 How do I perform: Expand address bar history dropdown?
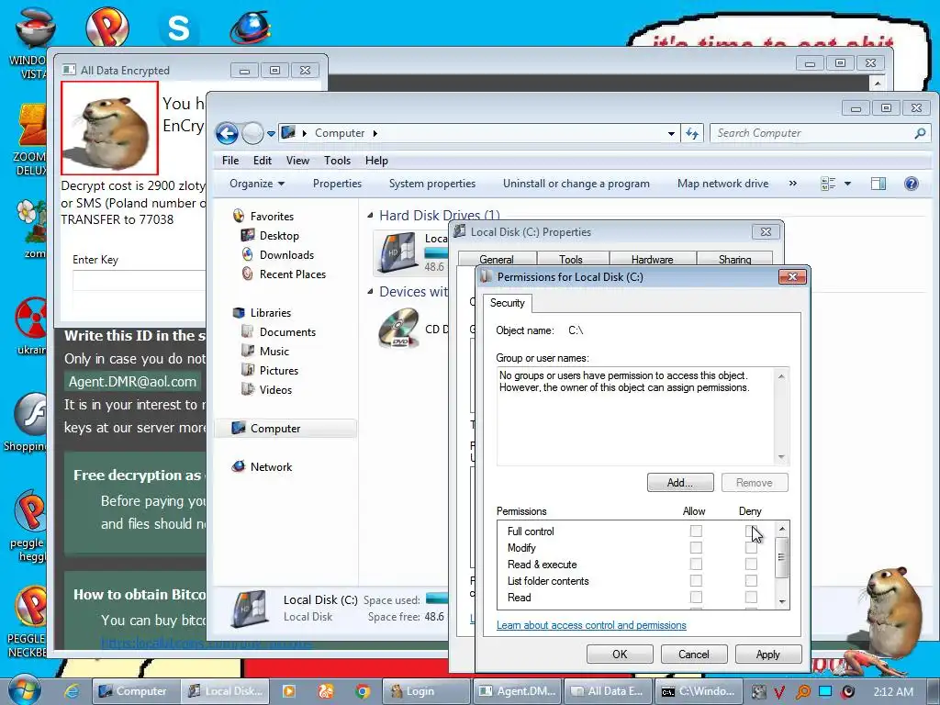pos(671,133)
